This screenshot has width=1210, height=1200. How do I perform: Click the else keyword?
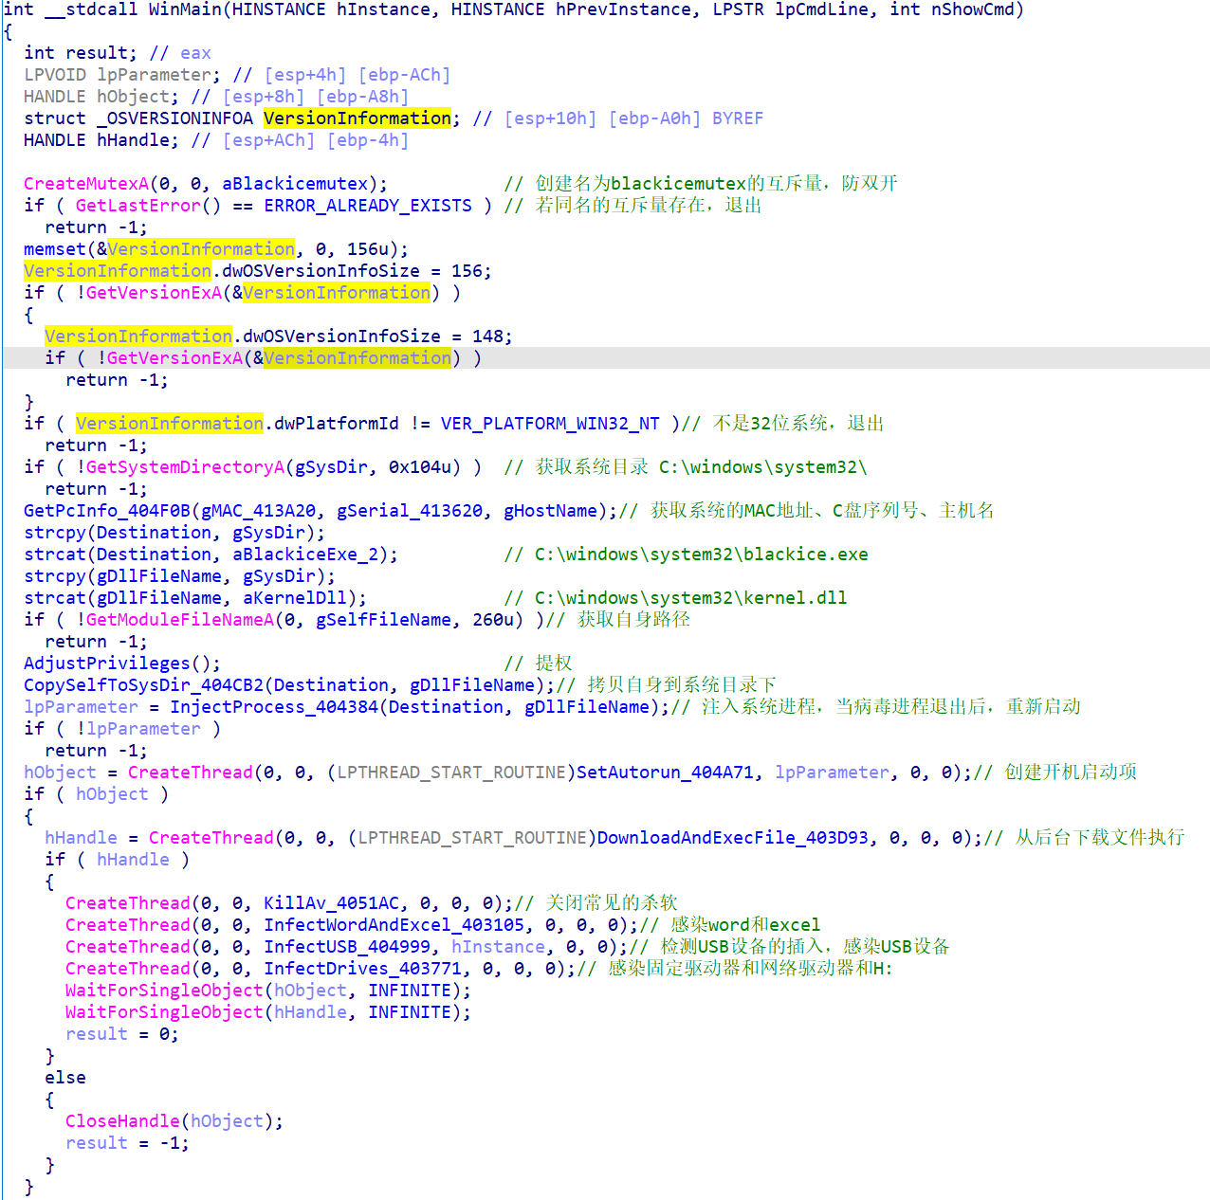[65, 1078]
